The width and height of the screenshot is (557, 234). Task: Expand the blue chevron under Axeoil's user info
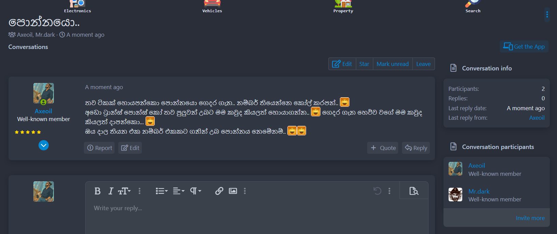click(x=44, y=145)
